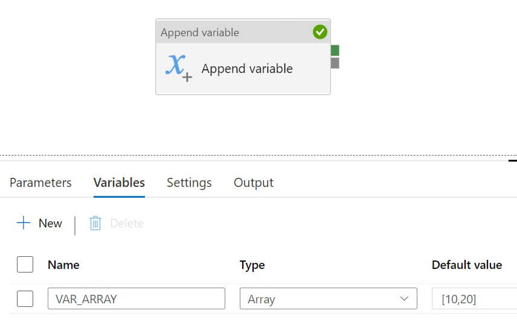Click the gray completion output connector
517x328 pixels.
coord(335,63)
